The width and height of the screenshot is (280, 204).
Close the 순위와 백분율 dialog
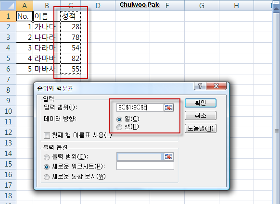(x=216, y=86)
